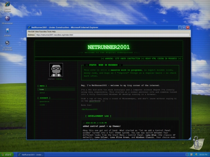210x157 pixels.
Task: Open the Start menu button
Action: [7, 154]
